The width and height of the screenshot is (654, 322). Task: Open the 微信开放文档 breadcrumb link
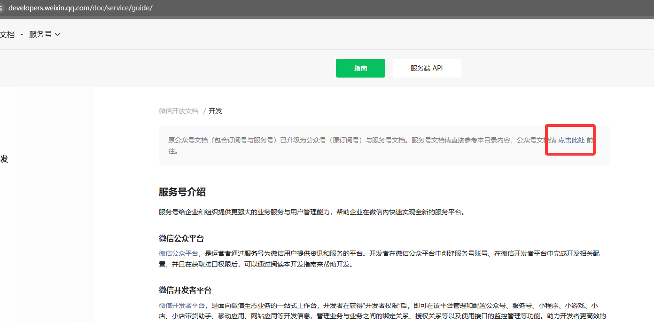tap(179, 111)
